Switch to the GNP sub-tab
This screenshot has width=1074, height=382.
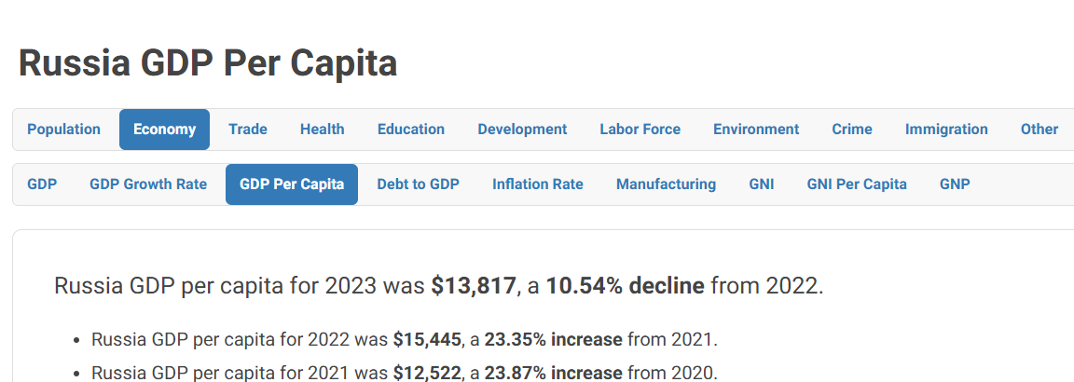click(955, 184)
